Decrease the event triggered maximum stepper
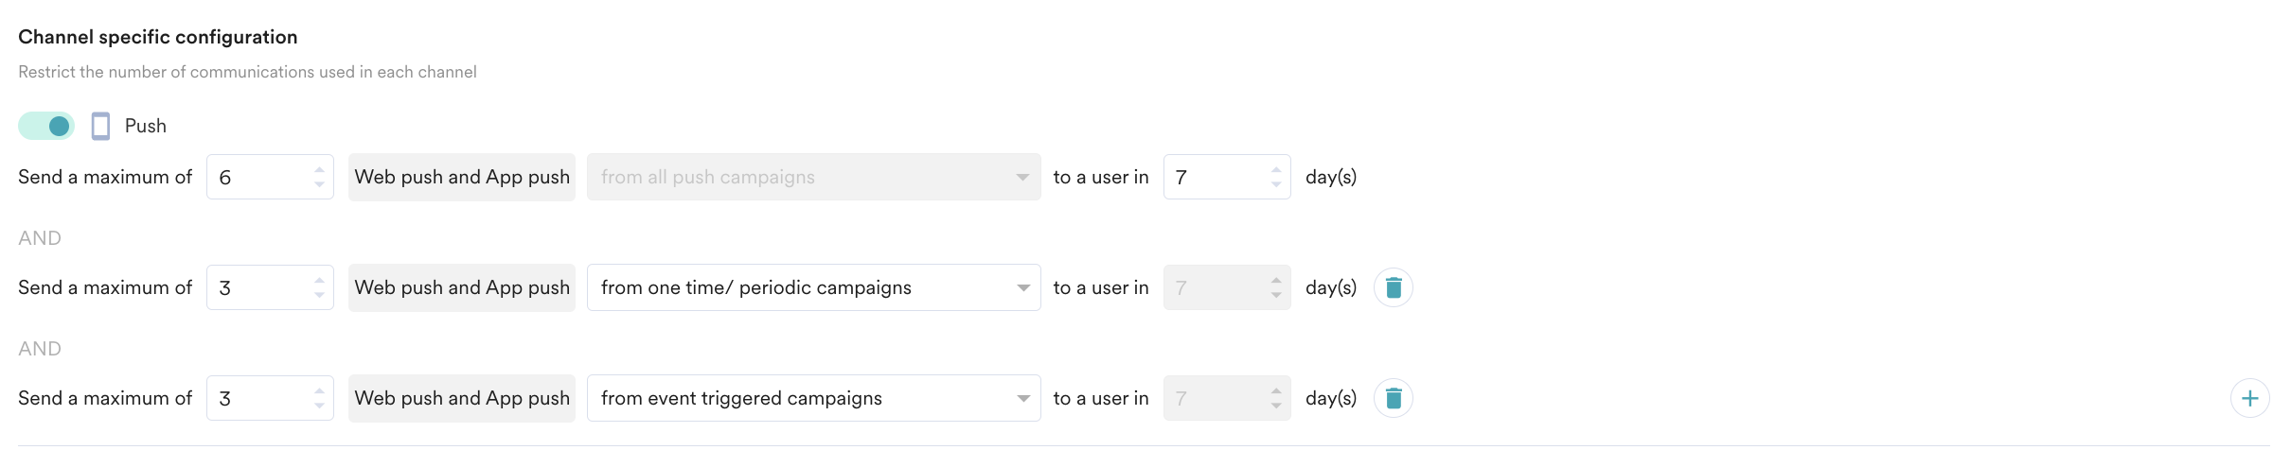Image resolution: width=2291 pixels, height=450 pixels. click(x=319, y=406)
